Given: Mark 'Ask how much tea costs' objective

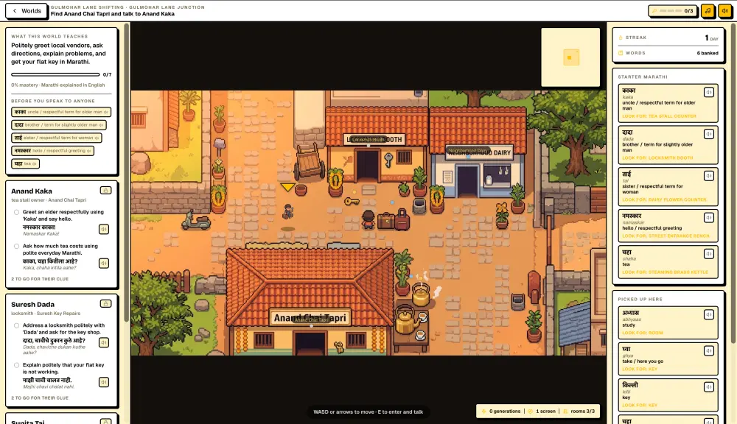Looking at the screenshot, I should click(x=16, y=246).
